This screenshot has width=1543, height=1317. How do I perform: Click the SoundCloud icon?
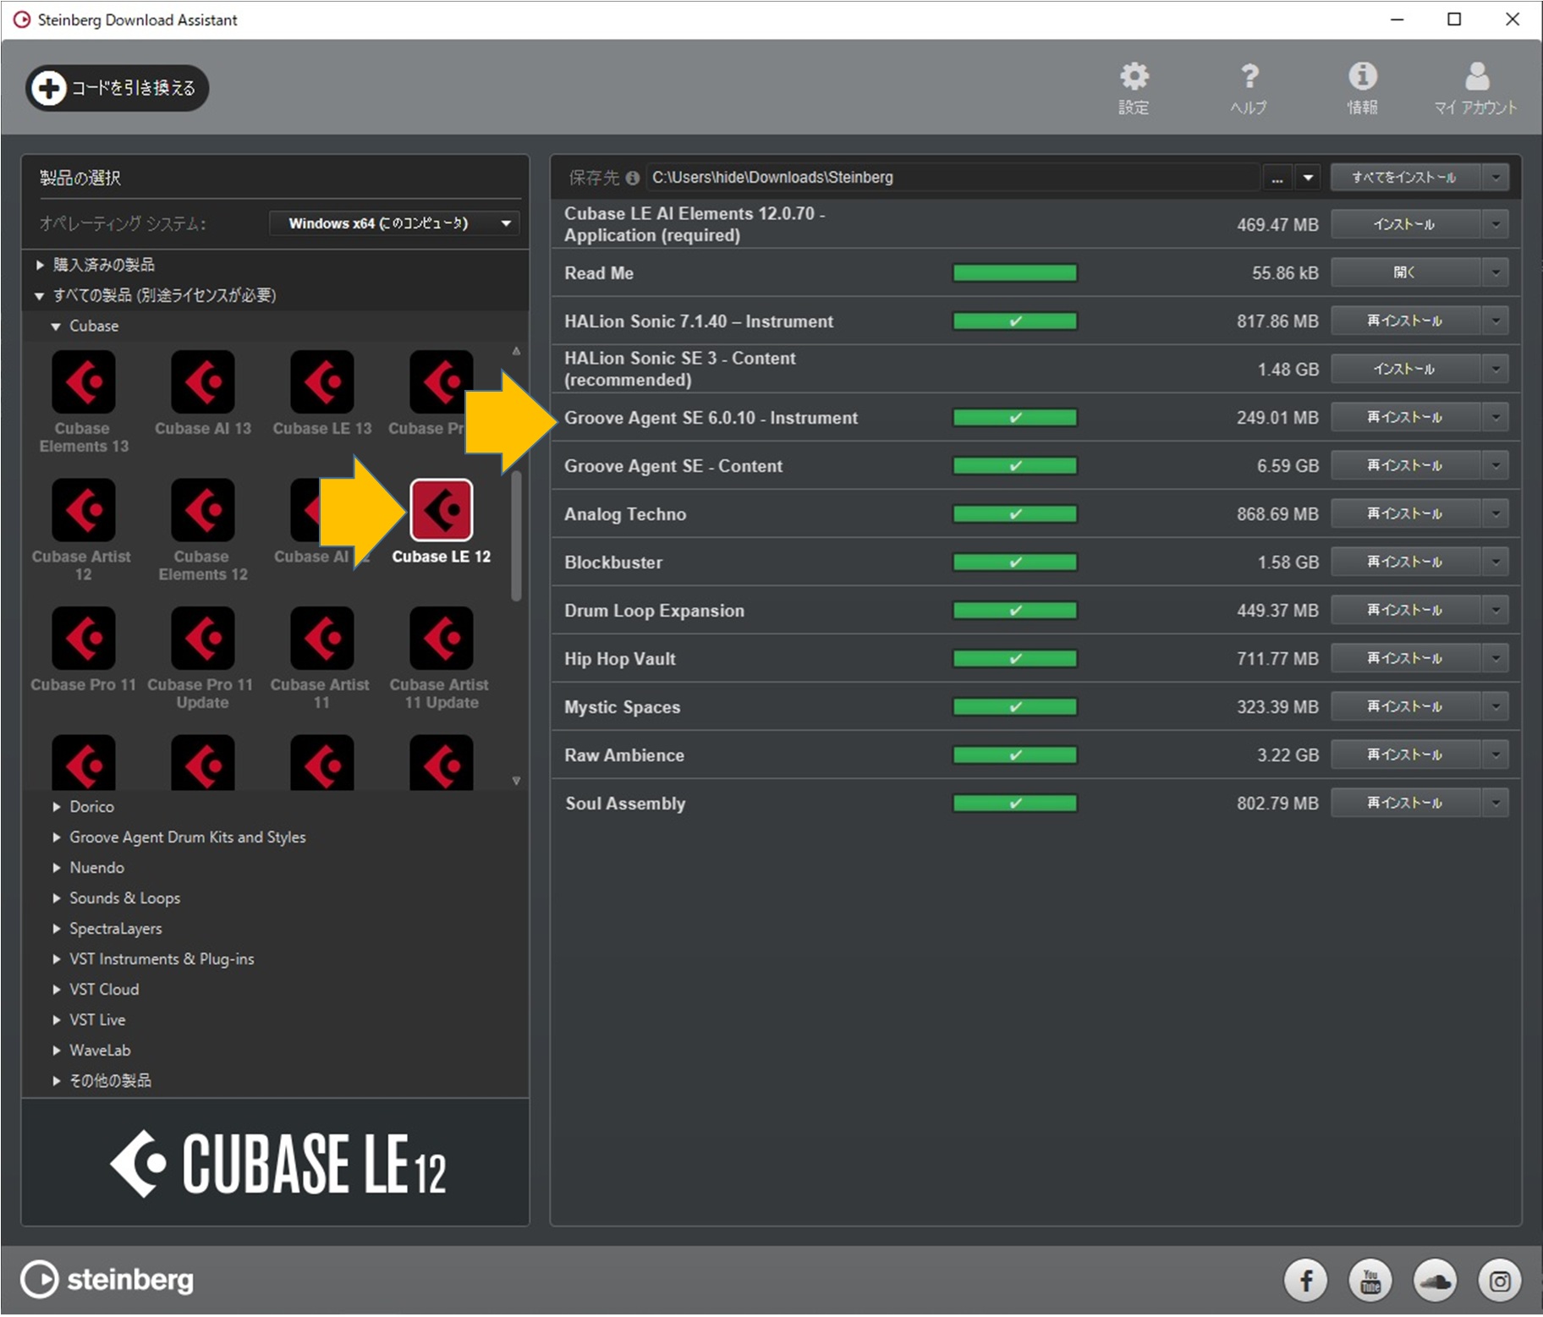pyautogui.click(x=1435, y=1281)
